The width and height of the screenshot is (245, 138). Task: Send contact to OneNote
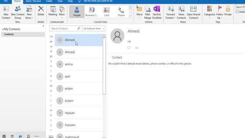(157, 13)
